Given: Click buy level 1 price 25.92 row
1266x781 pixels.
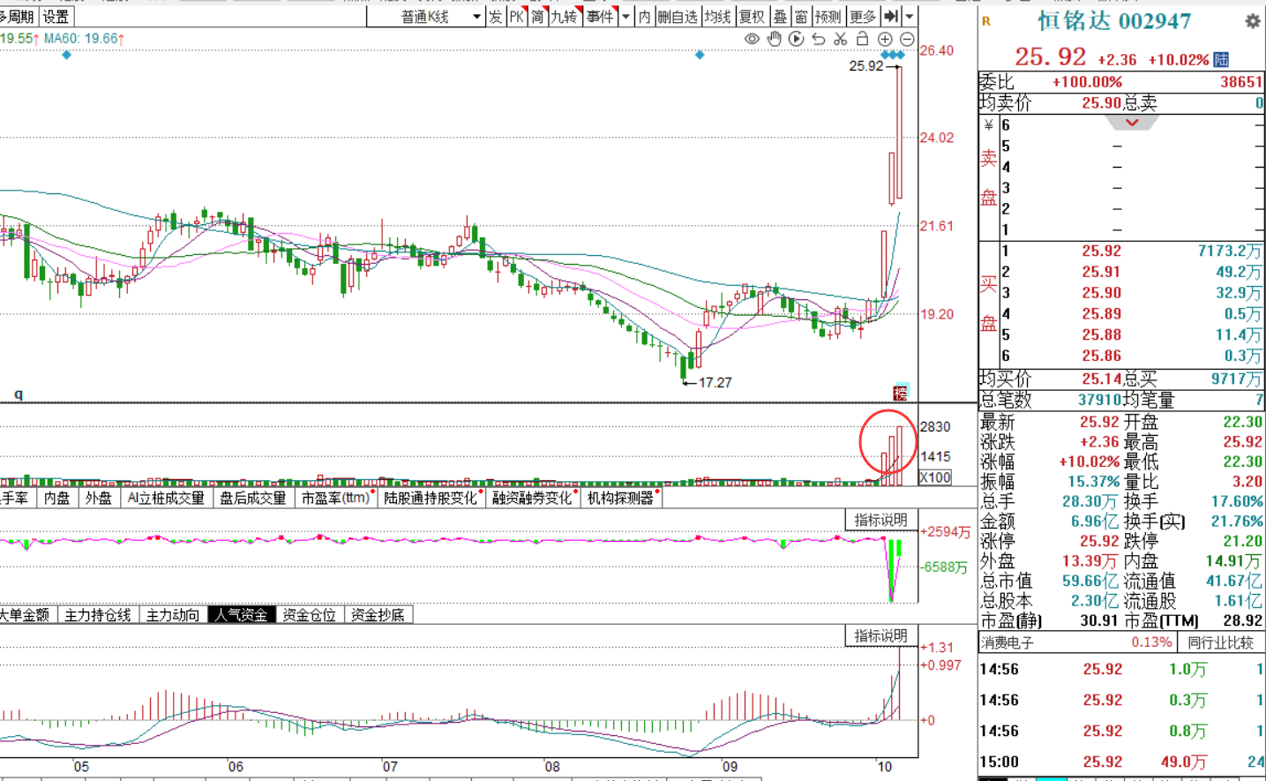Looking at the screenshot, I should pos(1121,251).
